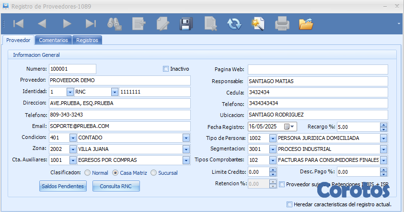Click the open folder icon

coord(306,23)
